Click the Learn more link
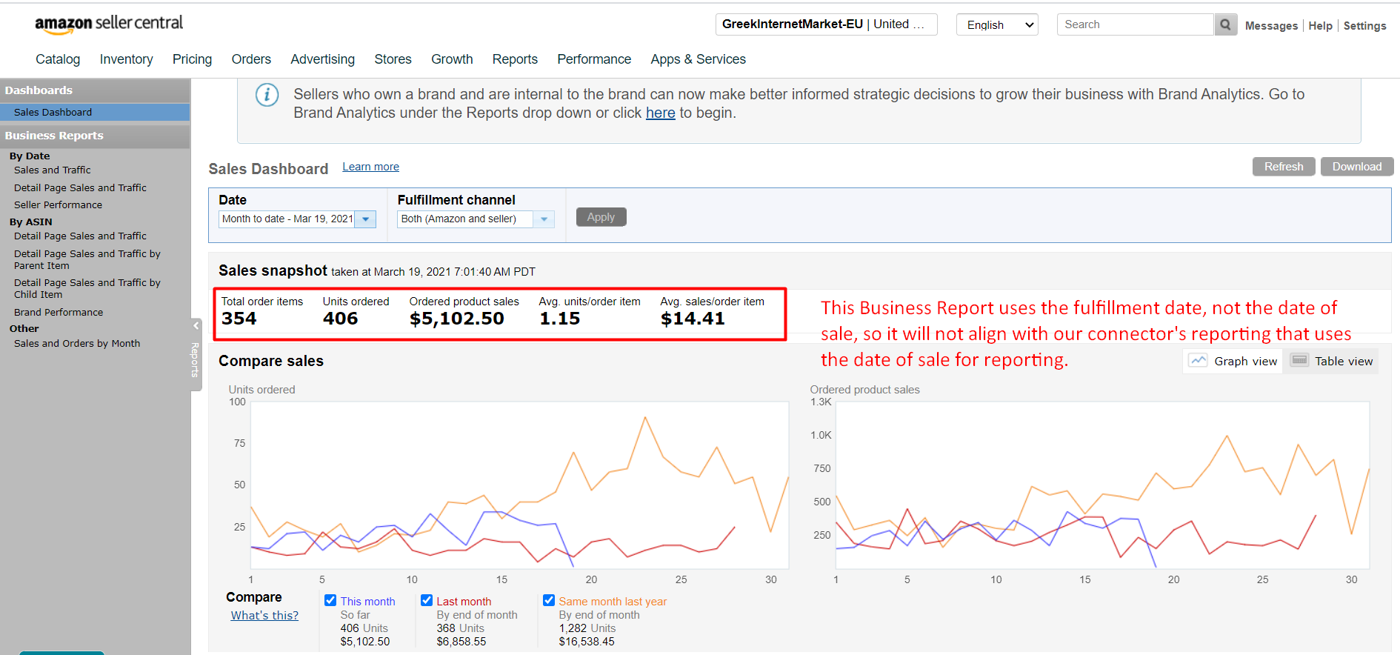The image size is (1400, 655). coord(370,167)
